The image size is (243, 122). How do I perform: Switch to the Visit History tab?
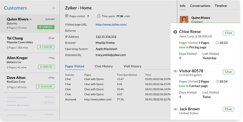click(x=132, y=66)
